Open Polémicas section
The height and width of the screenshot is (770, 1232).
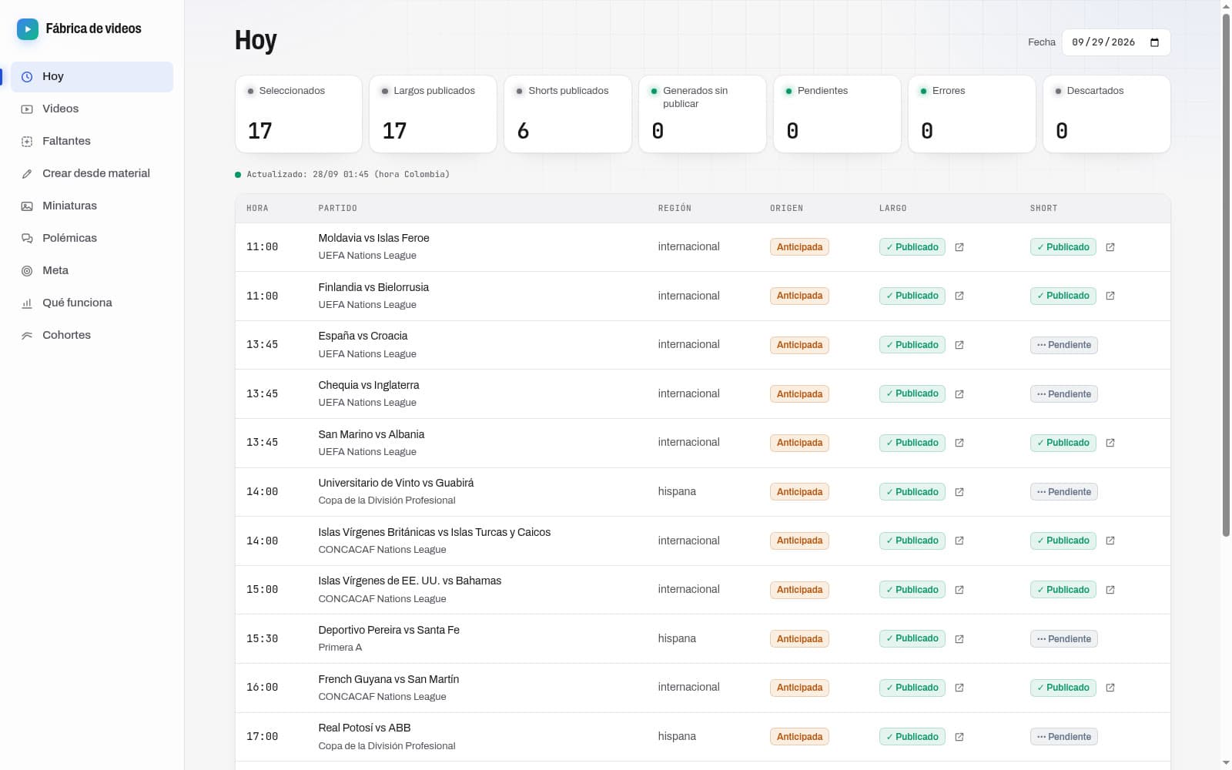pyautogui.click(x=92, y=239)
